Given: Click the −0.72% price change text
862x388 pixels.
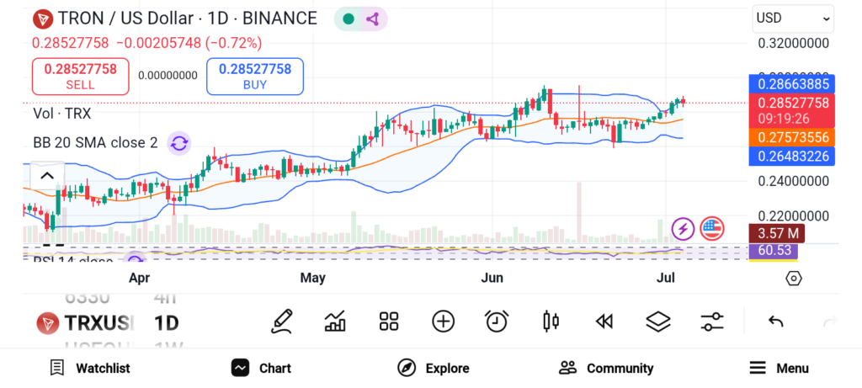Looking at the screenshot, I should tap(234, 43).
